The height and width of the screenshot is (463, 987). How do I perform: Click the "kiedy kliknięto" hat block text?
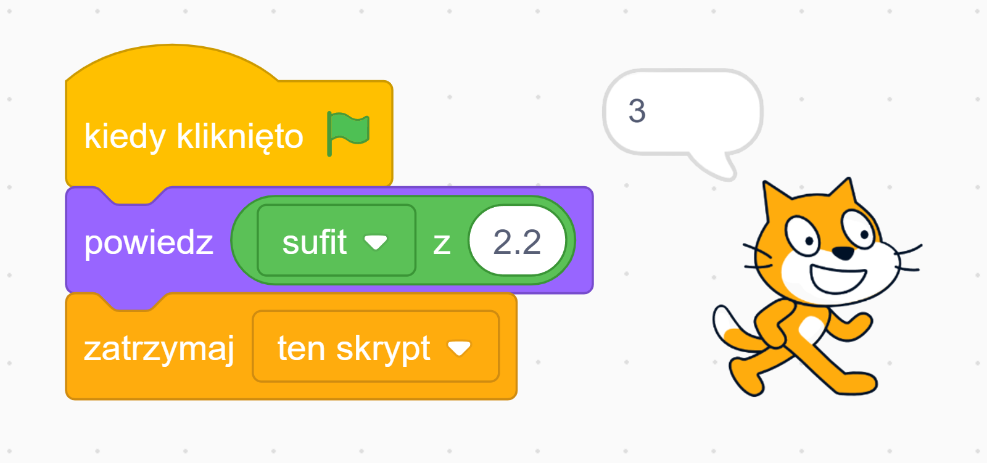click(193, 136)
